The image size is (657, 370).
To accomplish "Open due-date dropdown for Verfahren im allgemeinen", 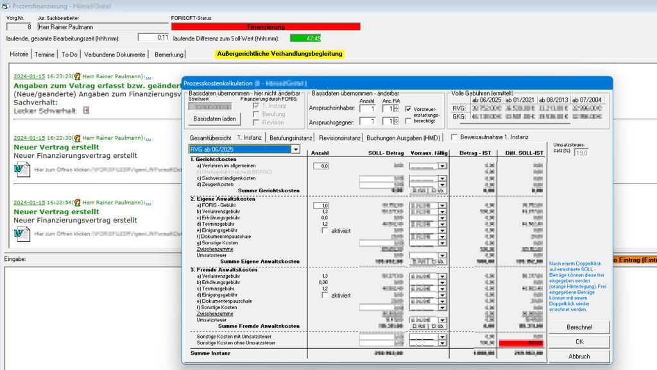I will point(442,166).
